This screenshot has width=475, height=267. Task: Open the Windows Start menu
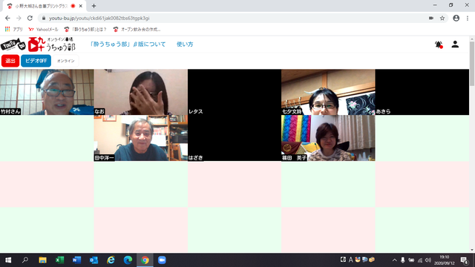(x=8, y=260)
